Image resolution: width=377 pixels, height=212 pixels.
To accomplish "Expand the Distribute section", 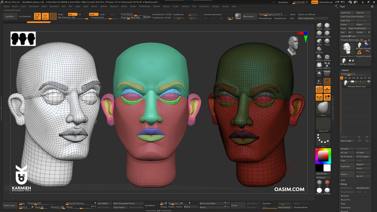I will point(345,207).
